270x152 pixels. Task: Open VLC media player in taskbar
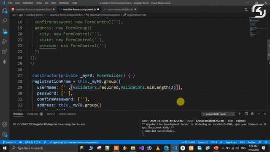point(158,148)
